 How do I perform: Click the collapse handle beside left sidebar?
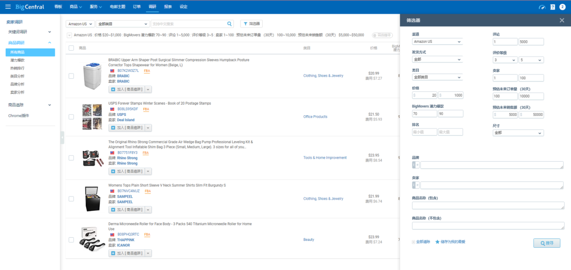pyautogui.click(x=62, y=137)
